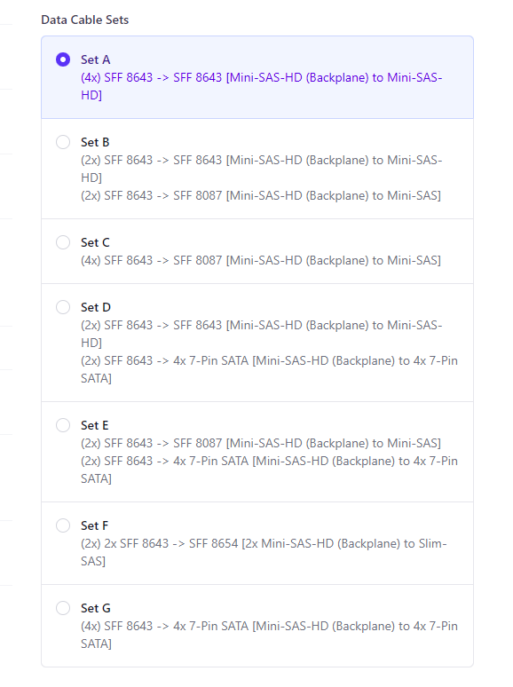Click the Set A label text
This screenshot has height=687, width=513.
click(96, 59)
